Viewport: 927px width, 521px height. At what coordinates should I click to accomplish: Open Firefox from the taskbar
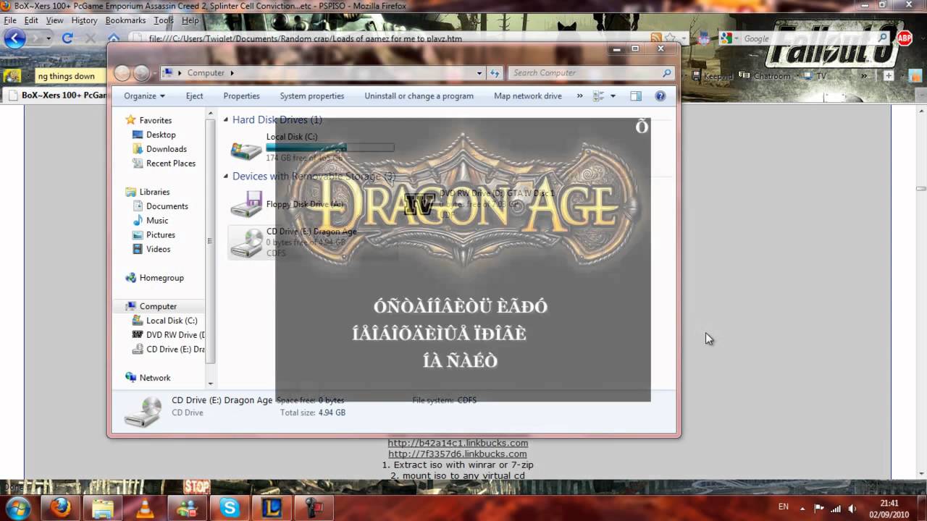[61, 508]
